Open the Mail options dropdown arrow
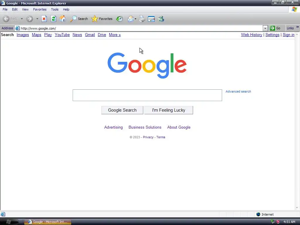Screen dimensions: 300x225 click(x=135, y=19)
